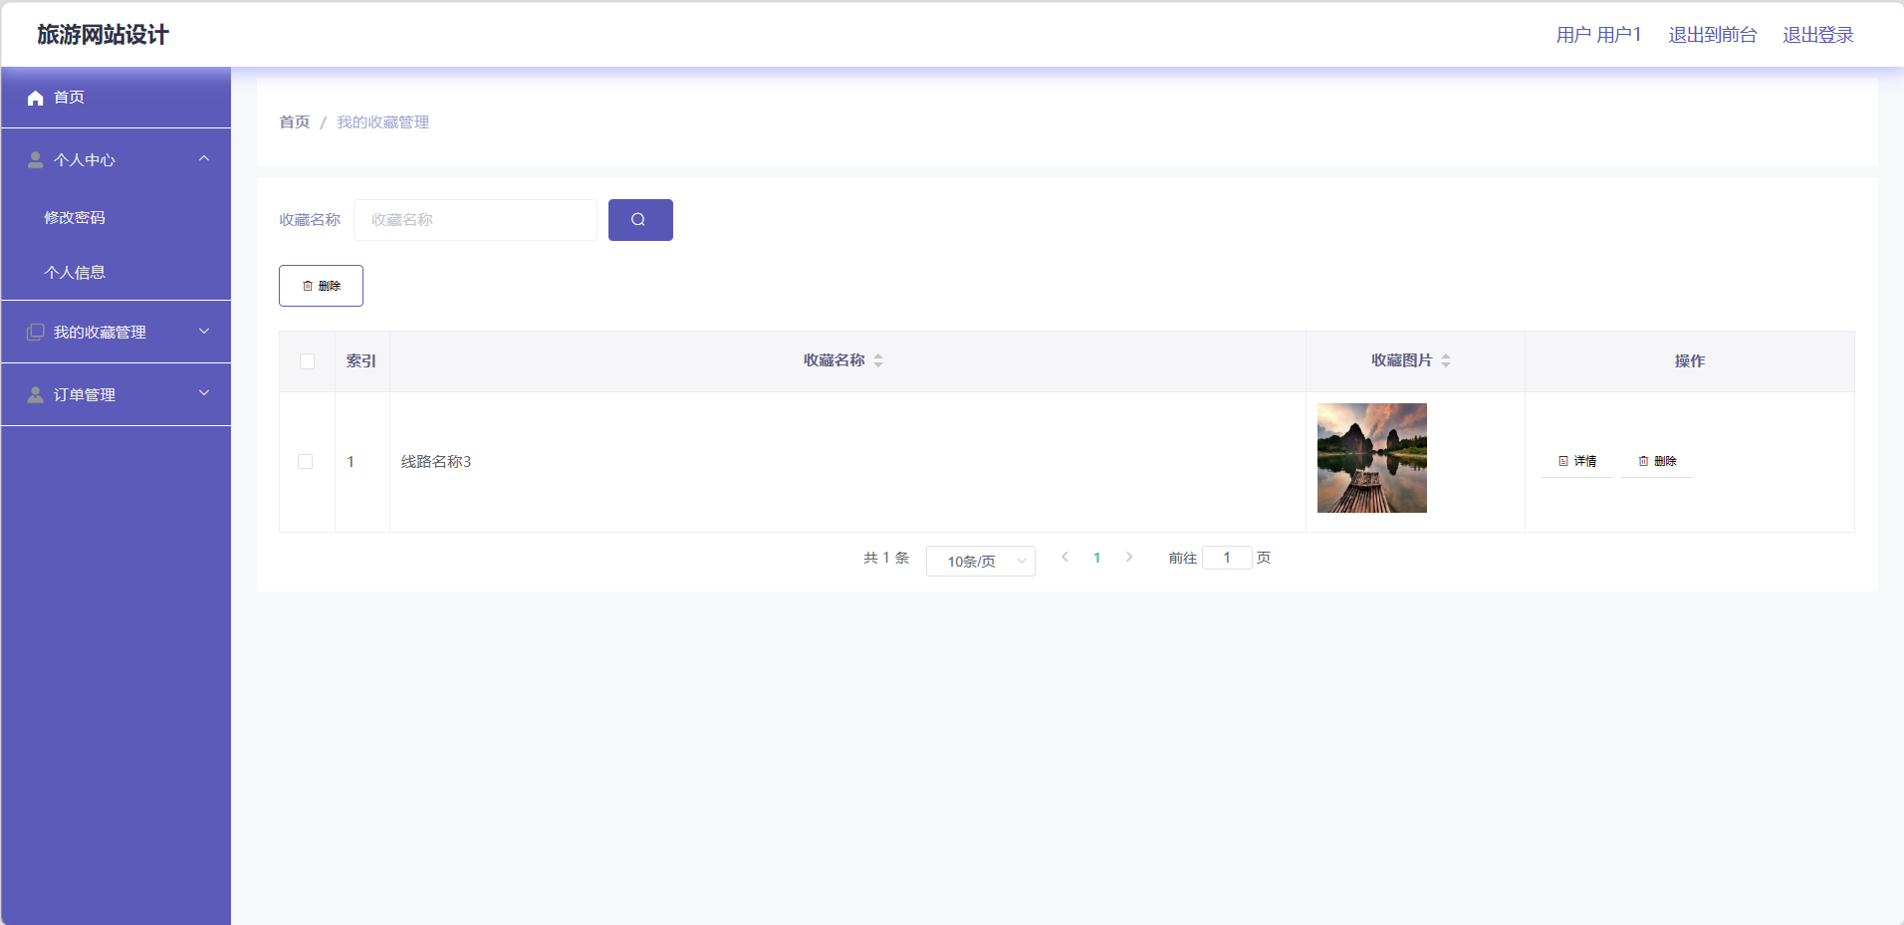Click the 我的收藏管理 copy icon
Viewport: 1904px width, 925px height.
pos(36,332)
